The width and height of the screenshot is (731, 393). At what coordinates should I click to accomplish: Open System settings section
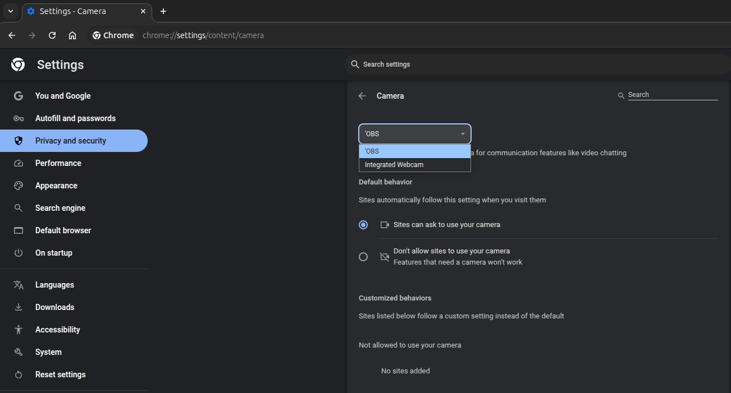coord(74,352)
